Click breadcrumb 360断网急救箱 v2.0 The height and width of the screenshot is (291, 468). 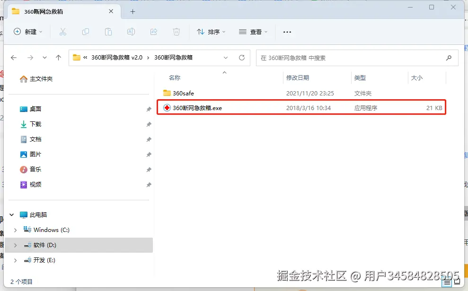pos(117,58)
